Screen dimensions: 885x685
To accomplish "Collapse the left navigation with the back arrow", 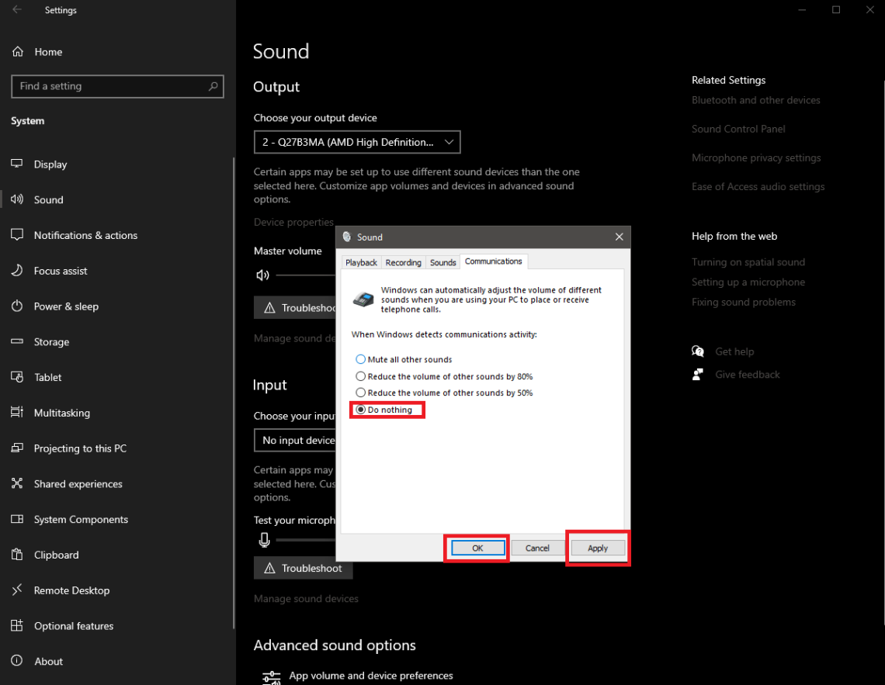I will tap(16, 10).
